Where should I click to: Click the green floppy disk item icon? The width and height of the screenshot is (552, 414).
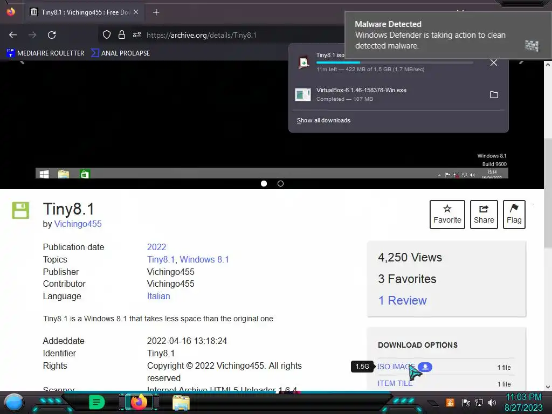click(x=21, y=211)
